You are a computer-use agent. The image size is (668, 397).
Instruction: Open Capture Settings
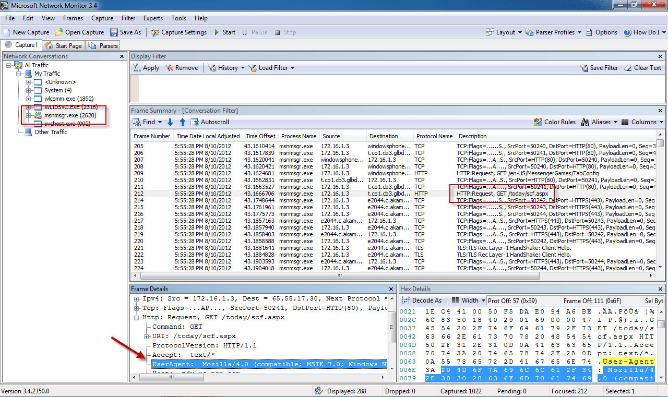tap(179, 32)
